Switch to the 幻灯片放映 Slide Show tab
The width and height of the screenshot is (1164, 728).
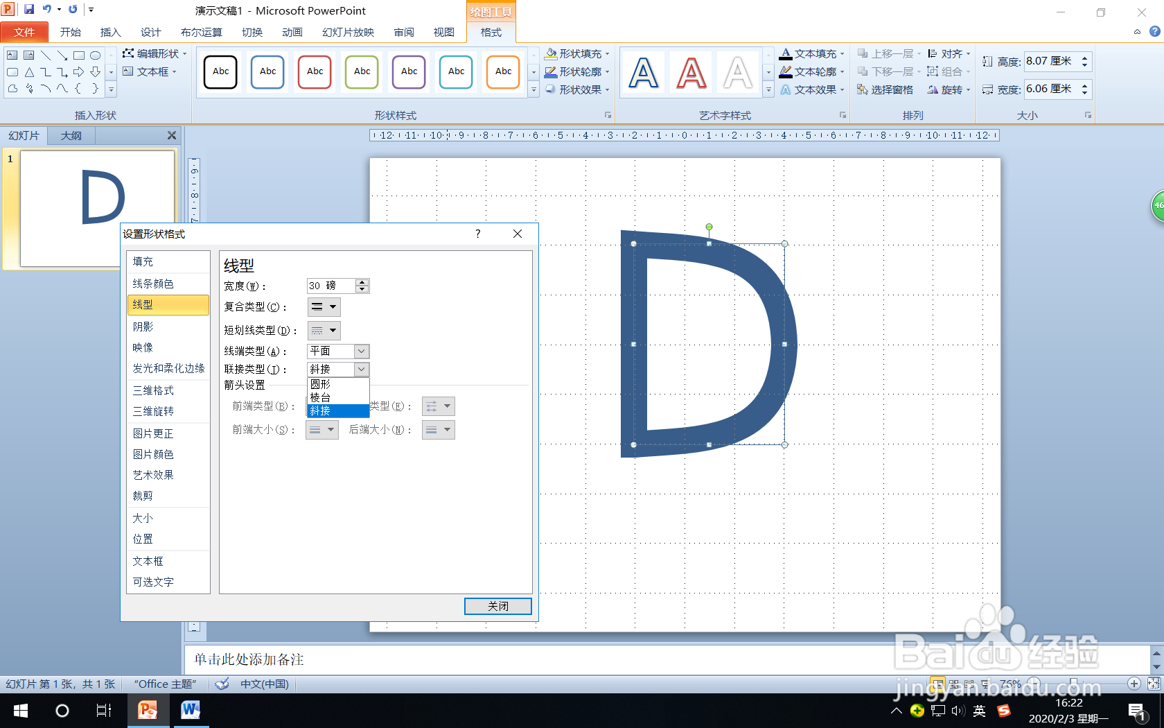pos(348,32)
